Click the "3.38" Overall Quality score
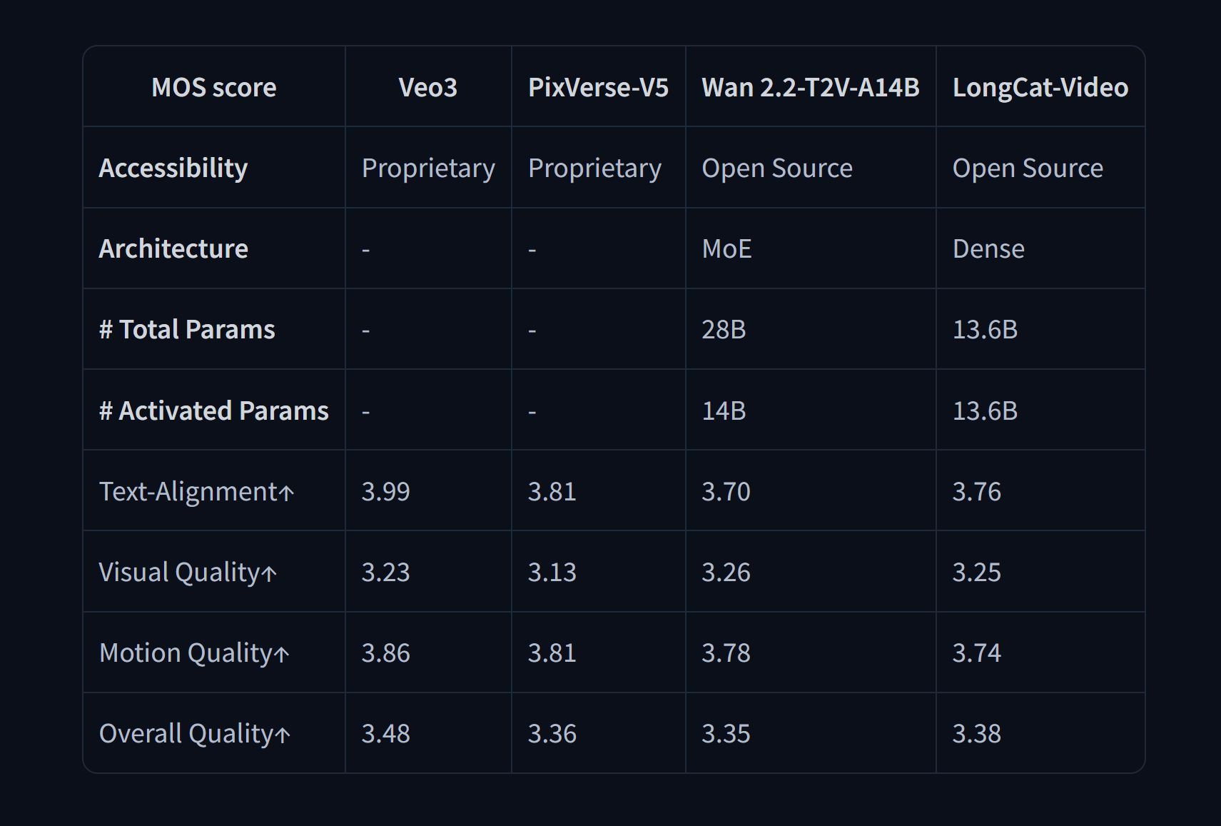The image size is (1221, 826). [976, 733]
